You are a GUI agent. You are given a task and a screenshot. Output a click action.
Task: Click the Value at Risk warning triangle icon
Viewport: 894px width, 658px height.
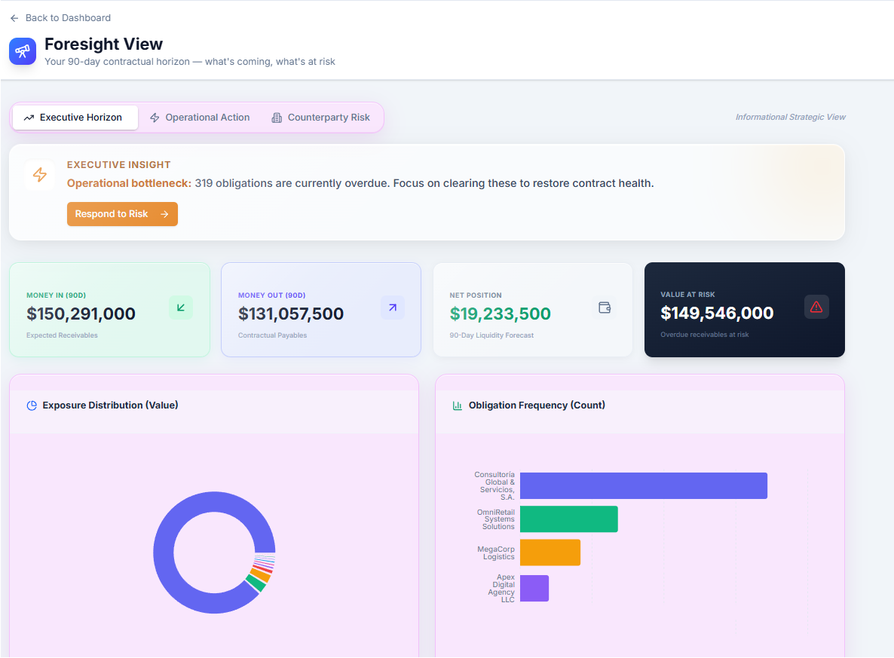point(816,307)
